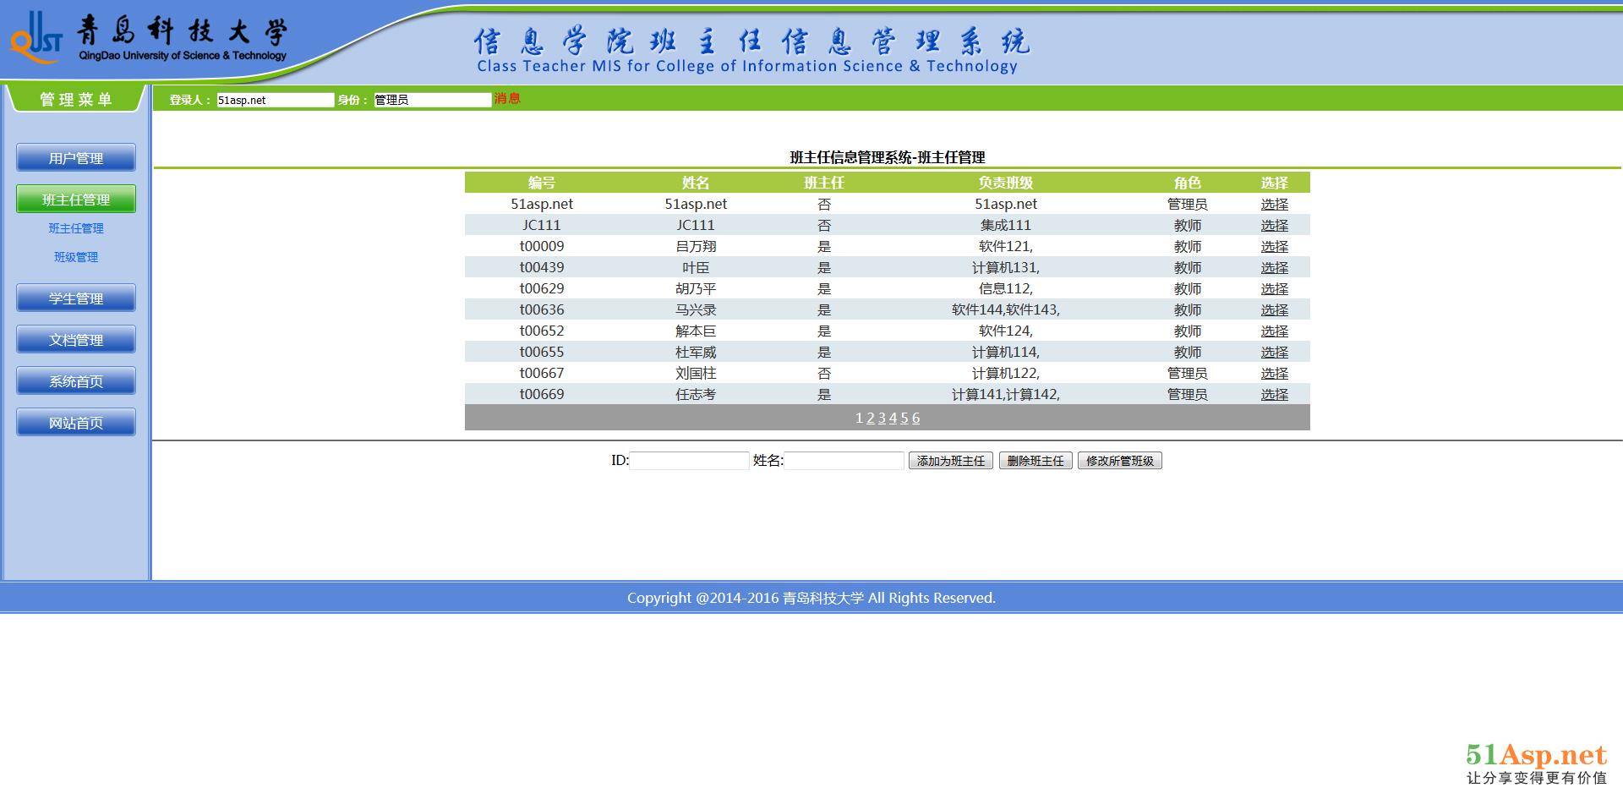Click 修改所管班级 button
Viewport: 1623px width, 799px height.
click(1120, 461)
